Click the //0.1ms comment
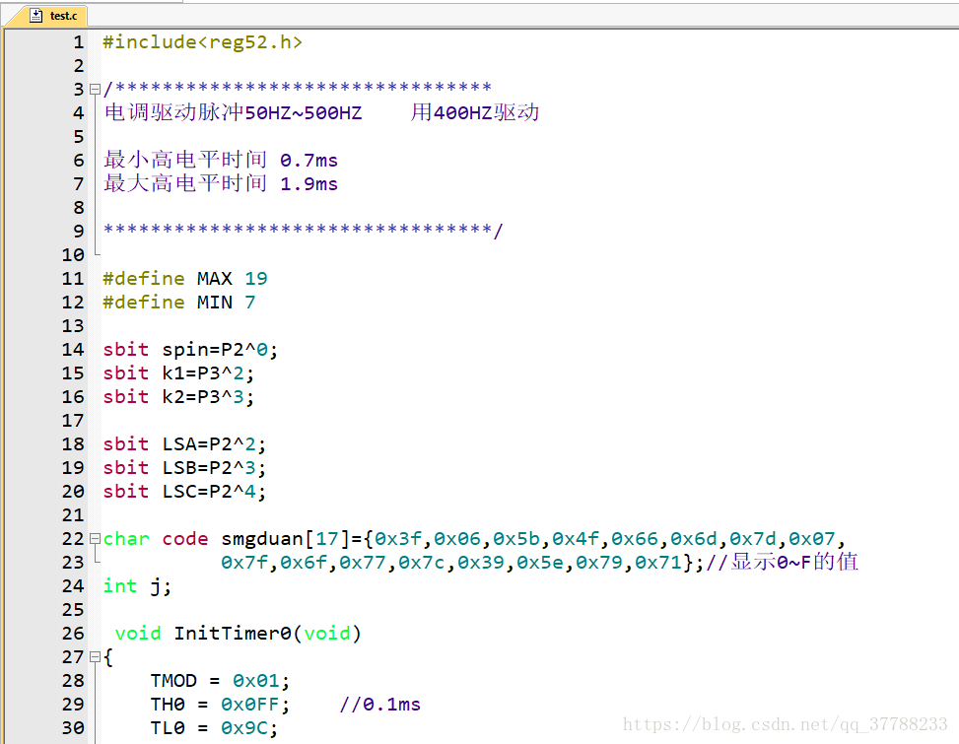The image size is (959, 744). (x=379, y=705)
